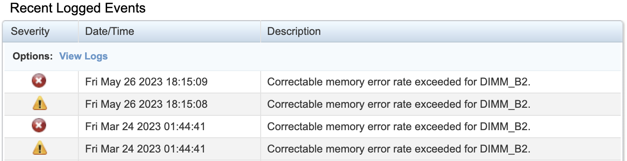
Task: Click the empty area of the Options row
Action: 358,56
